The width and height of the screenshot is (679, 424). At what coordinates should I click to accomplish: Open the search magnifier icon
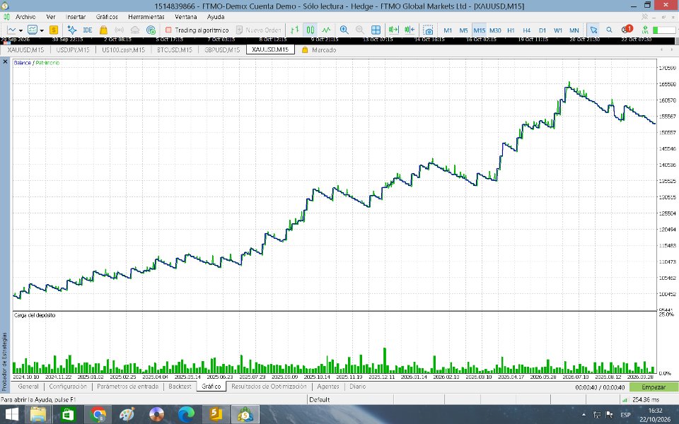coord(609,30)
